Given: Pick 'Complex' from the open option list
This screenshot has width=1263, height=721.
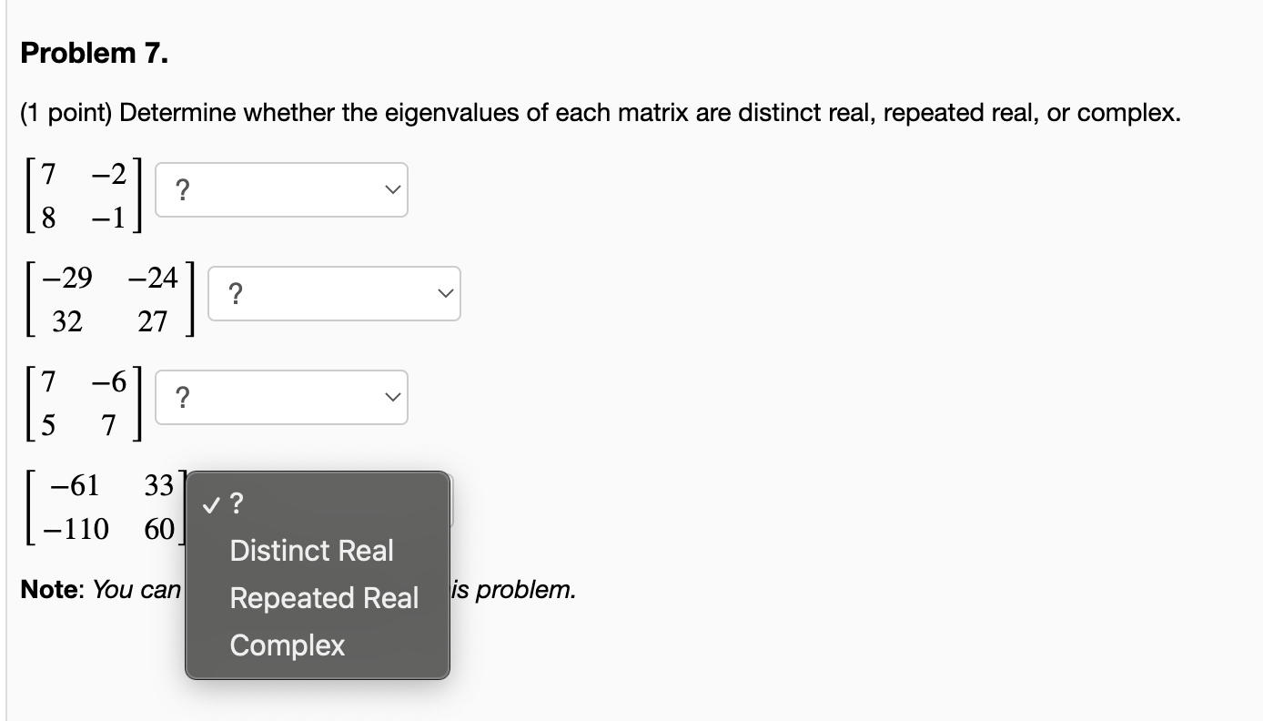Looking at the screenshot, I should point(287,645).
